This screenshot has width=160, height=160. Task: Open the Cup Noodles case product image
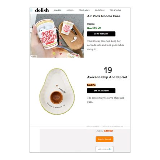(x=57, y=36)
